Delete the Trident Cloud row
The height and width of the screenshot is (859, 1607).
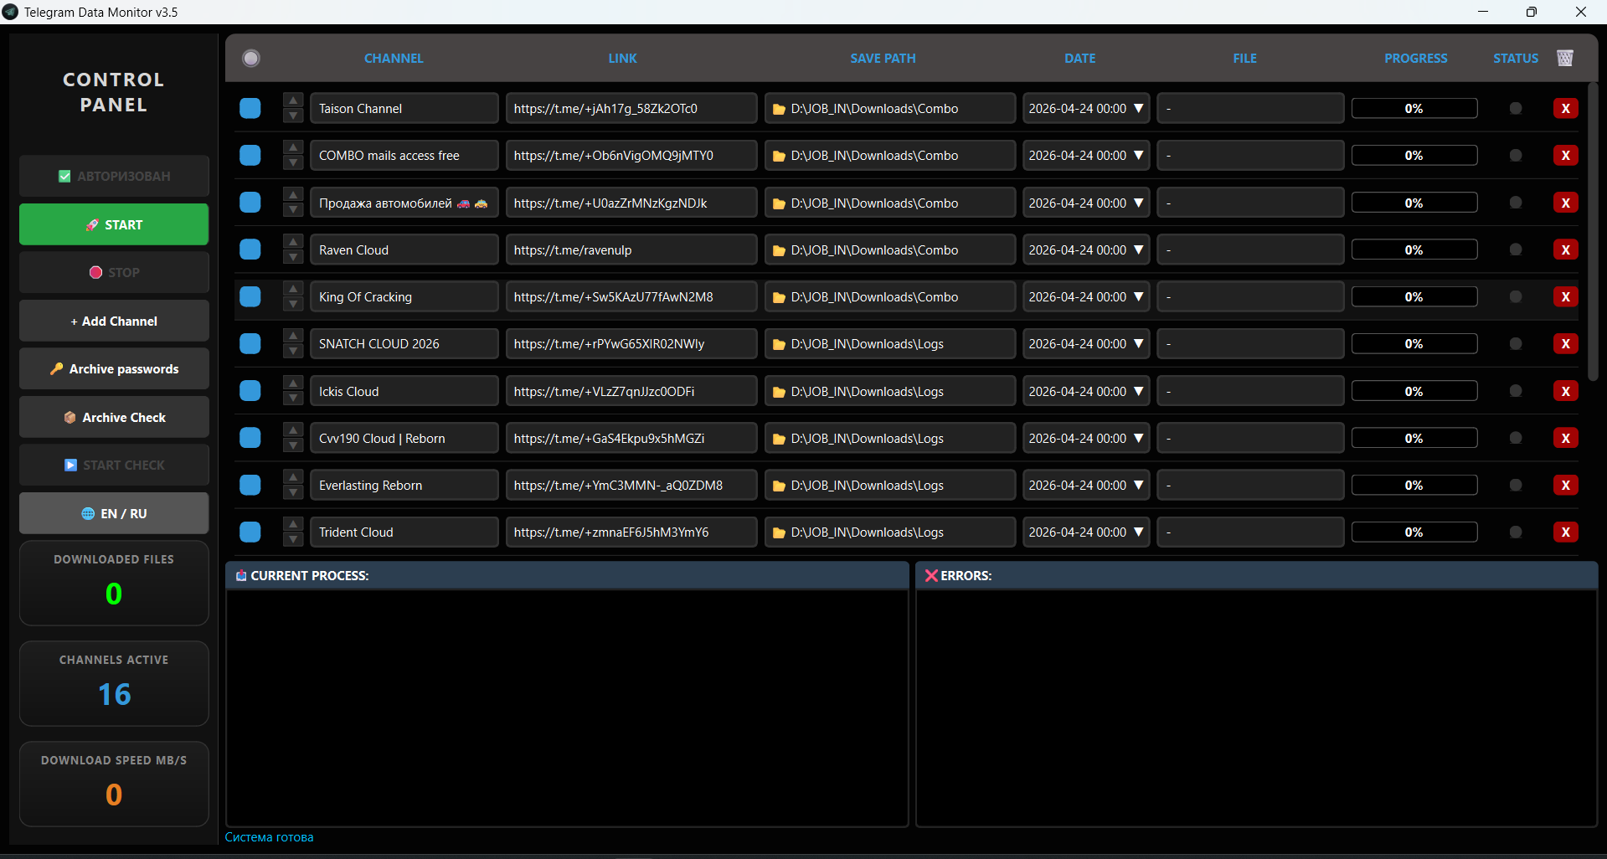click(x=1565, y=532)
